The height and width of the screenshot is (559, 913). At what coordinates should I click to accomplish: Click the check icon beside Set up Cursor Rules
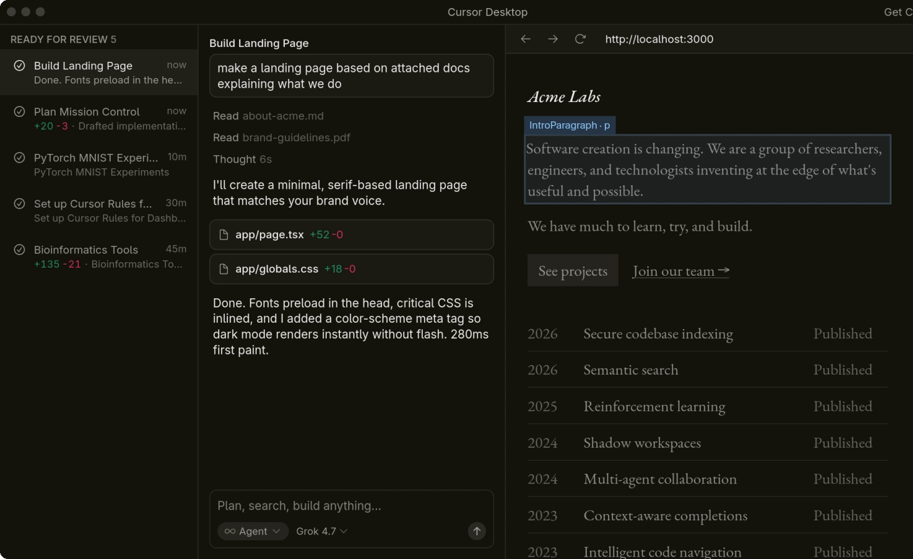(19, 203)
